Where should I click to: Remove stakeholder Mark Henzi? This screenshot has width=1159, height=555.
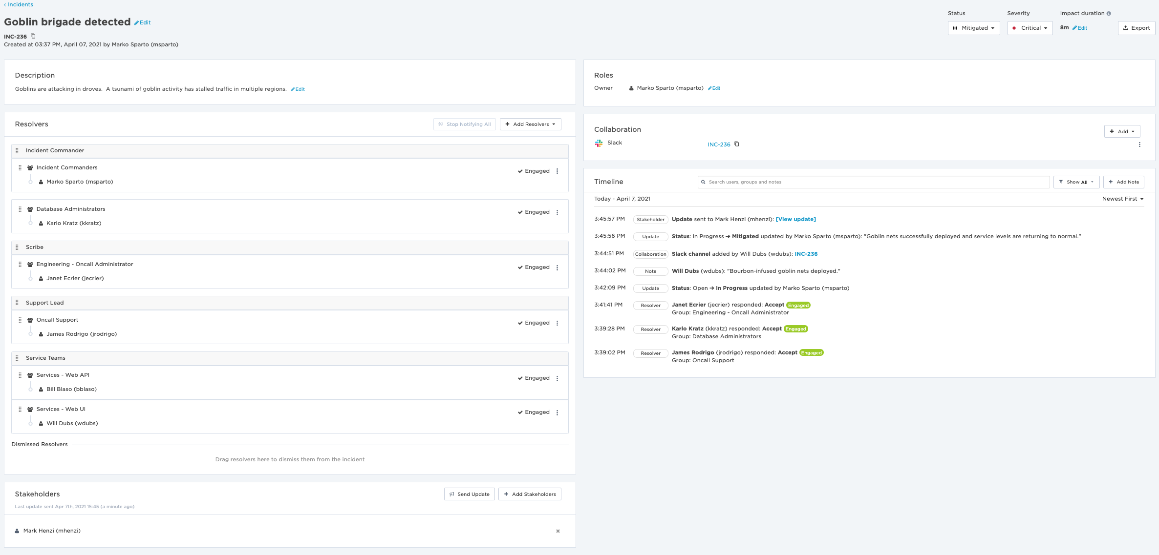click(x=558, y=531)
